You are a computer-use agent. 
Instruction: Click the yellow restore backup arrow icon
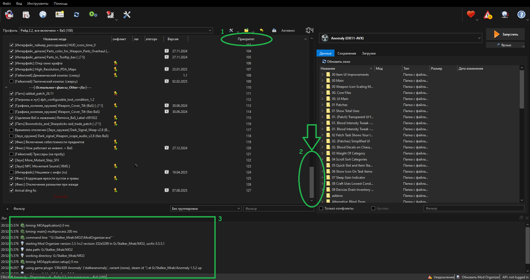click(x=262, y=30)
